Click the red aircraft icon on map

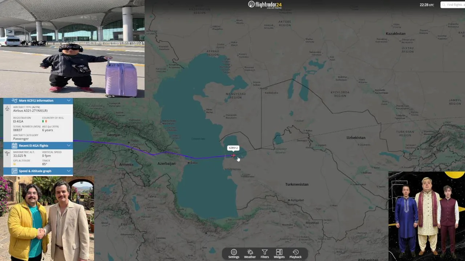click(x=233, y=156)
